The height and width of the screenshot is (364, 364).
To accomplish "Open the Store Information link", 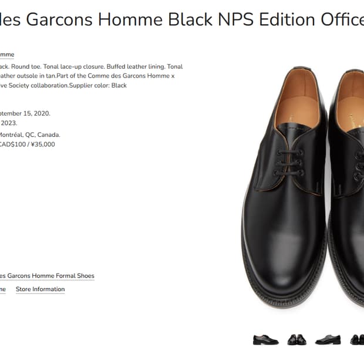I will 40,289.
